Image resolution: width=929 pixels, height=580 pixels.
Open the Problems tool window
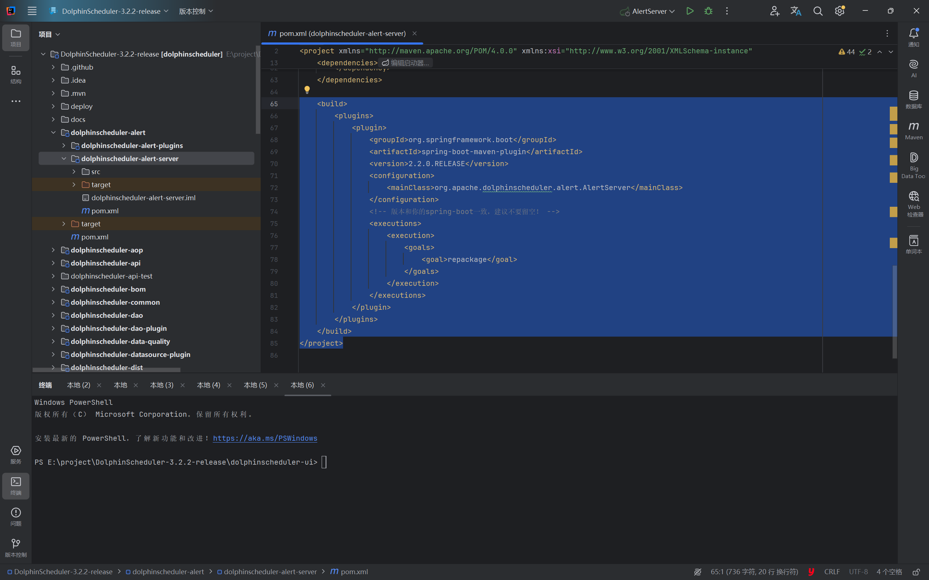point(16,516)
